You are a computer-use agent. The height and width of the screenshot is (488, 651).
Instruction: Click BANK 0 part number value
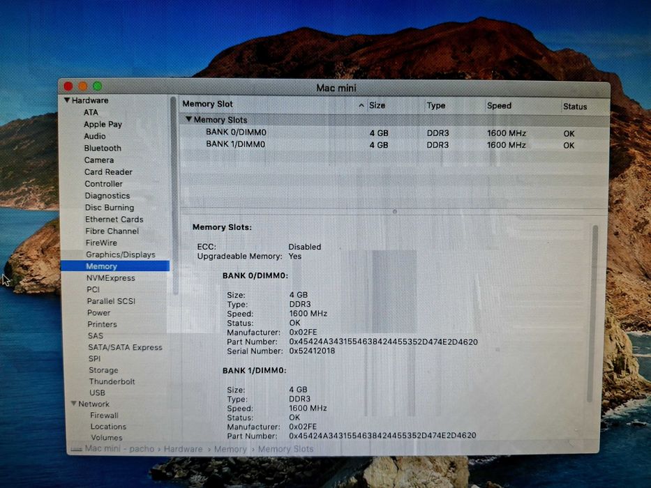[383, 342]
